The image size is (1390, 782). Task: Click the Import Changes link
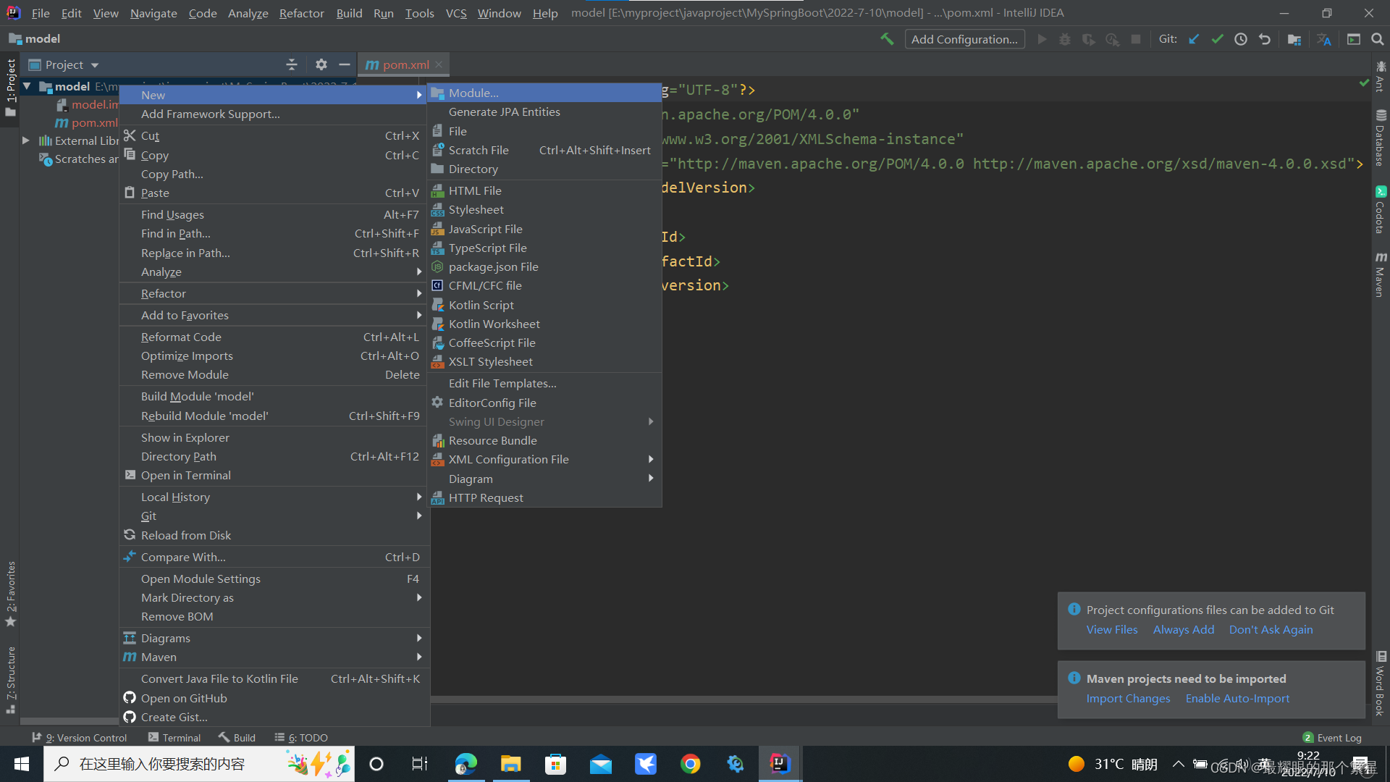click(x=1128, y=698)
